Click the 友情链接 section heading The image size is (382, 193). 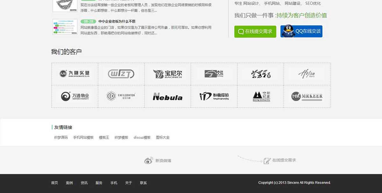[63, 127]
